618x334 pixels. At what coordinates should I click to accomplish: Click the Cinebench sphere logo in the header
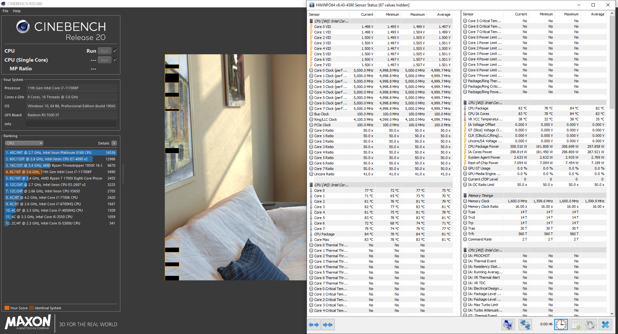point(23,27)
